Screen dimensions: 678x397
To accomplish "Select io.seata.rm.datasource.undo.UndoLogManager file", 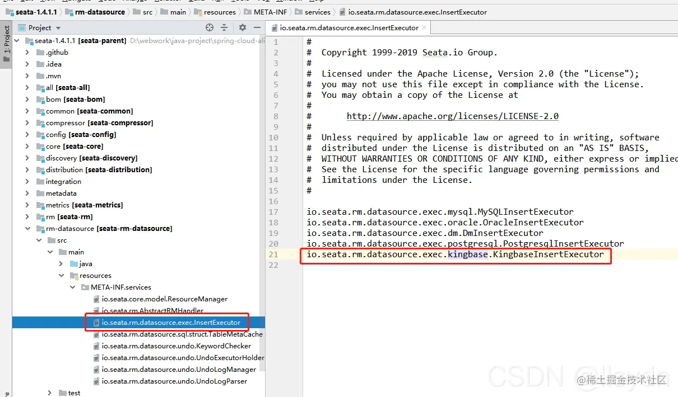I will [x=138, y=370].
